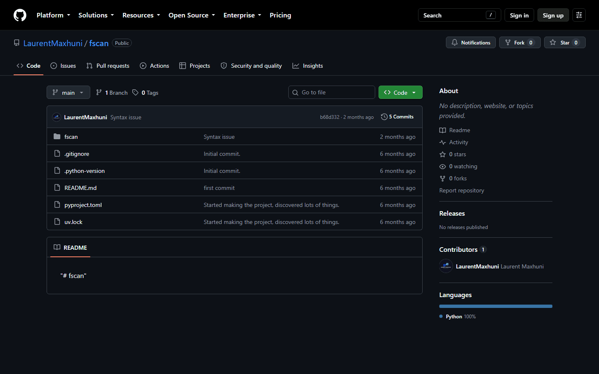Click the fscan folder icon

click(x=57, y=136)
